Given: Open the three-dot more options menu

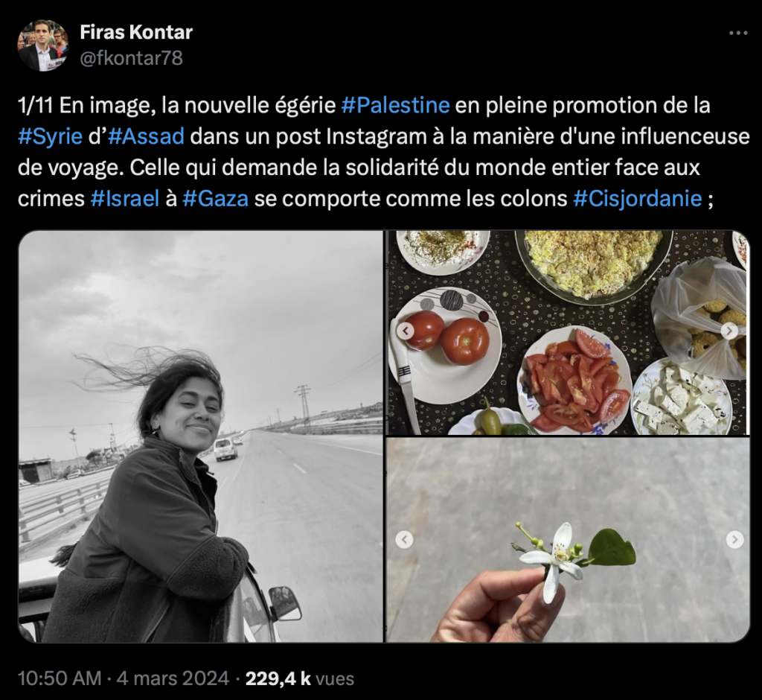Looking at the screenshot, I should 738,33.
